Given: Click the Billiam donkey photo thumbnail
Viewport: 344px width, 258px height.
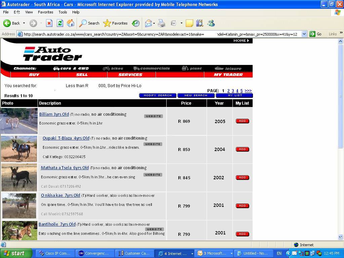Looking at the screenshot, I should (19, 121).
